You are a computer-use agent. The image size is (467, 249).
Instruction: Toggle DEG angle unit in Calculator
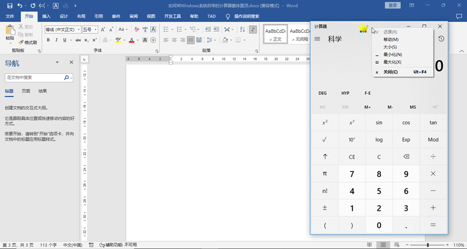pos(322,93)
